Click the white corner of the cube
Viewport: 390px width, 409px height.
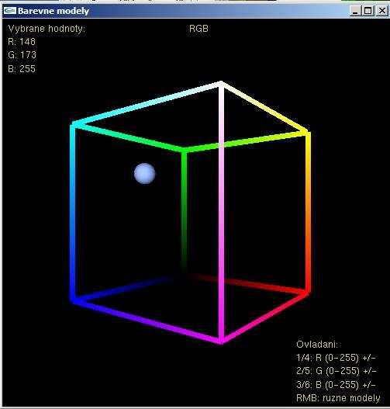pyautogui.click(x=221, y=84)
